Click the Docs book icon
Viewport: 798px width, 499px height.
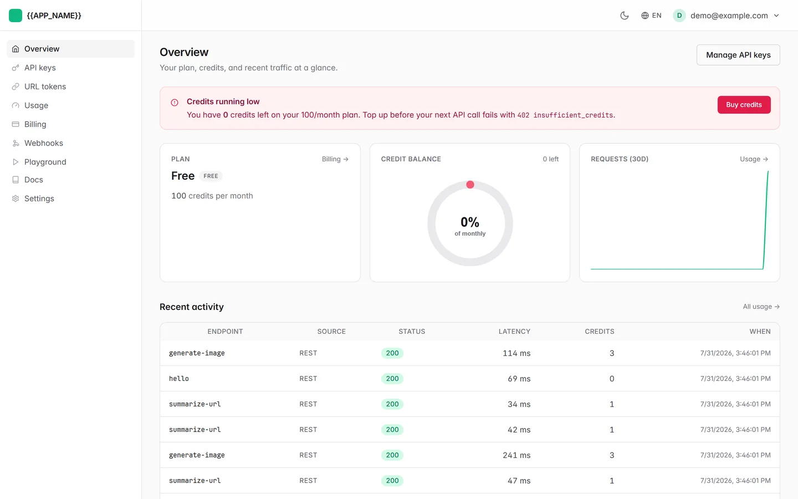point(16,180)
